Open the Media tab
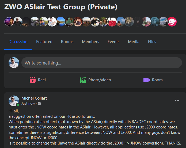Screen dimensions: 186x148 [x=134, y=42]
